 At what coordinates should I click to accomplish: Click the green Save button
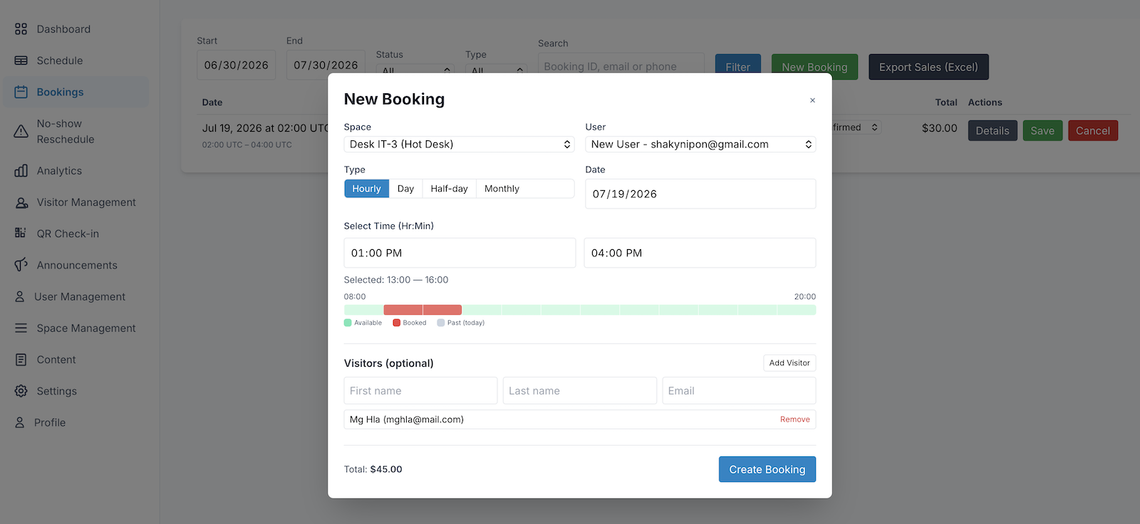coord(1042,130)
